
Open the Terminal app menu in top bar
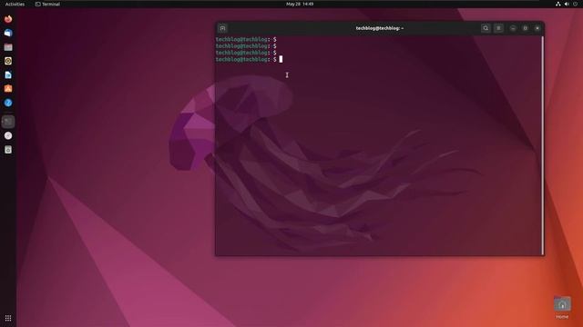(x=47, y=4)
